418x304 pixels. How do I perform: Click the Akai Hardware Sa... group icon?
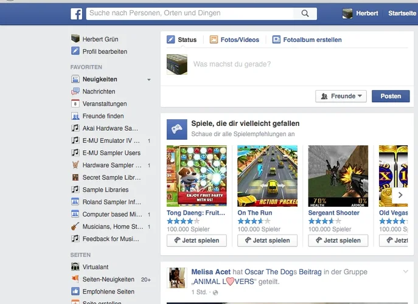[75, 128]
